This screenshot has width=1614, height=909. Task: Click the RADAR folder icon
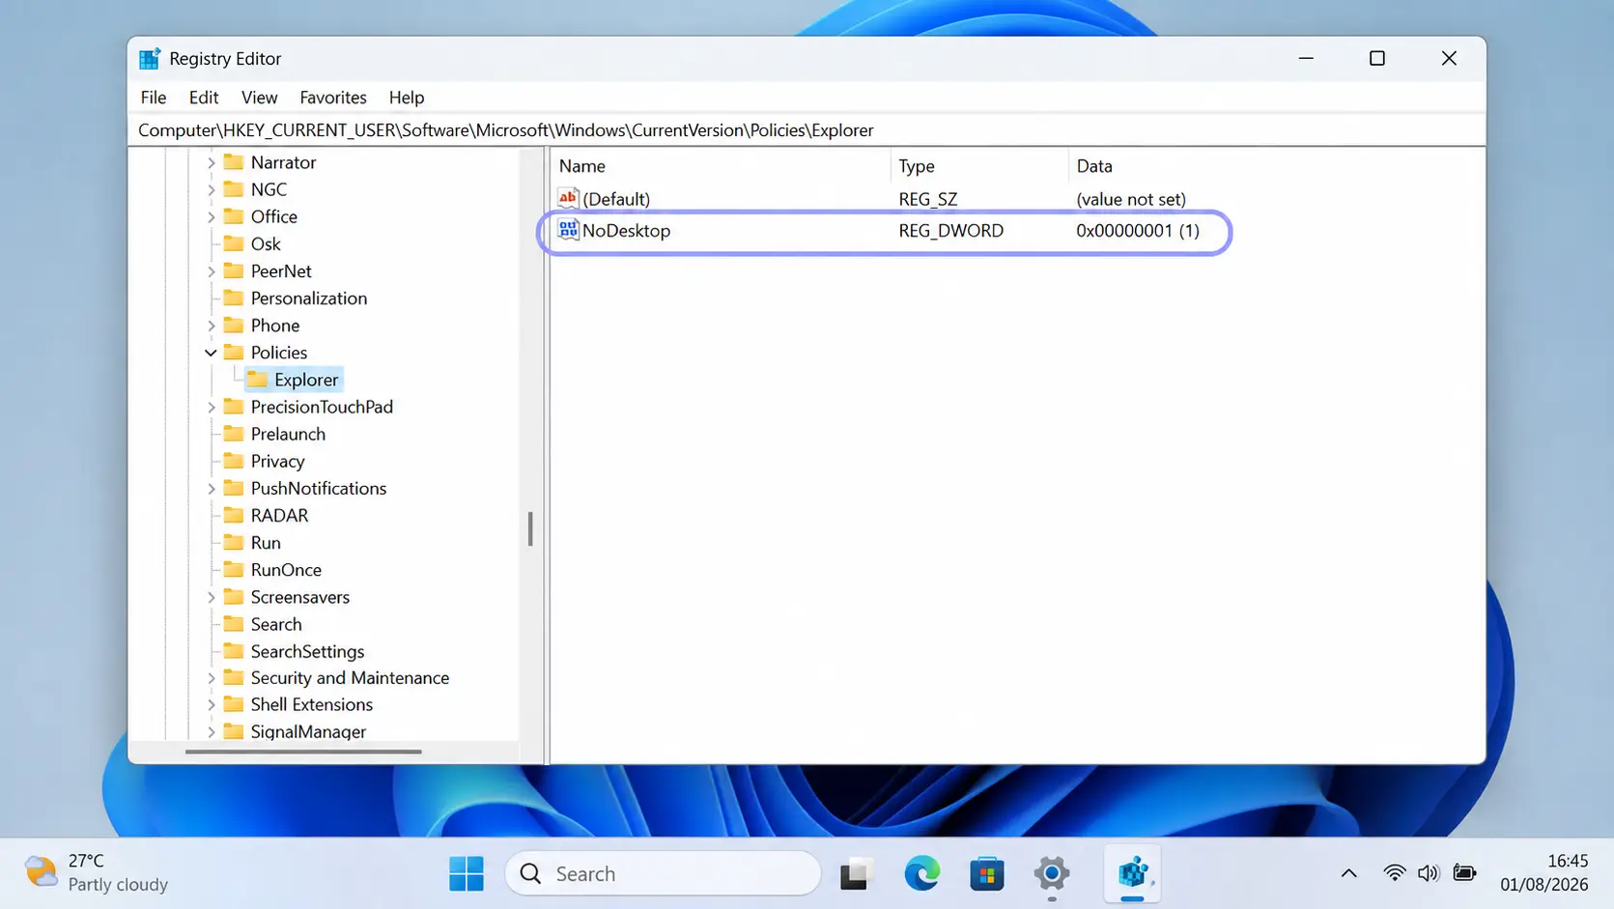tap(234, 515)
